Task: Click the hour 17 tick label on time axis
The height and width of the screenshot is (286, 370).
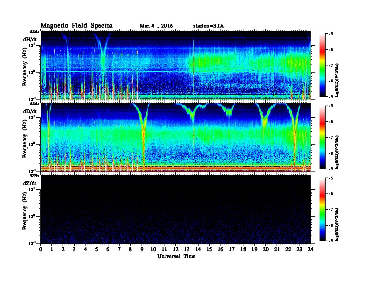Action: [x=232, y=249]
